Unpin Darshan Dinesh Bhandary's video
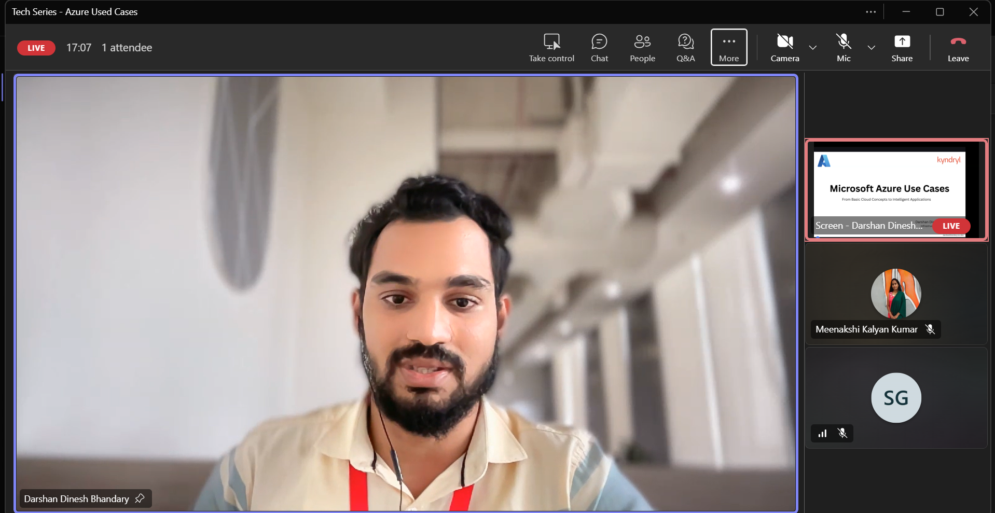This screenshot has height=513, width=995. 140,498
